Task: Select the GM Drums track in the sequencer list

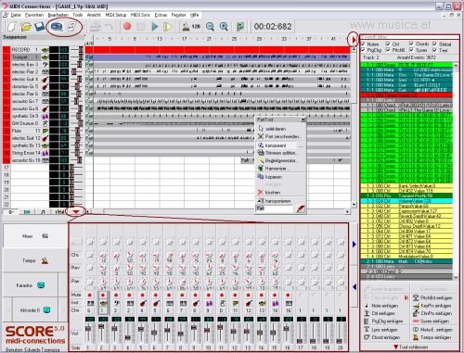Action: coord(26,123)
